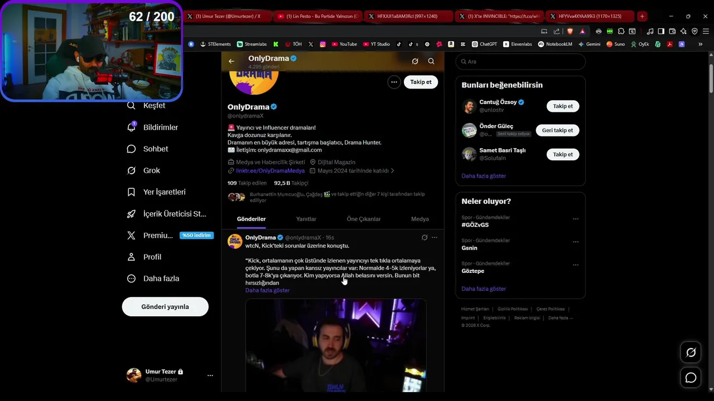
Task: Open YT Studio bookmark
Action: 377,44
